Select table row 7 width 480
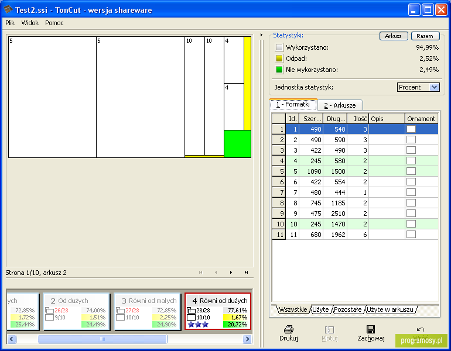 [x=355, y=192]
